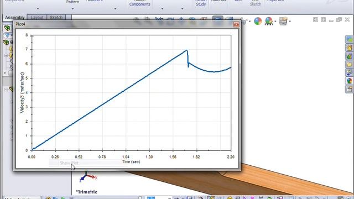Click the Velocity3 (meter/sec) axis label
Screen dimensions: 354x199
[x=22, y=92]
